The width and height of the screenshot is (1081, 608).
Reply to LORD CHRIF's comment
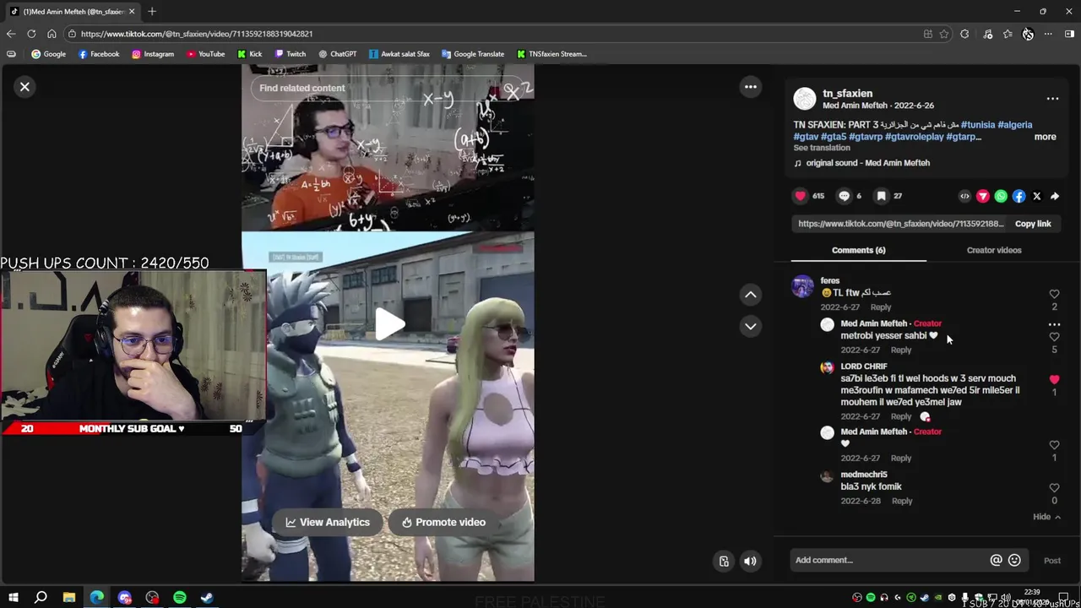pyautogui.click(x=901, y=416)
